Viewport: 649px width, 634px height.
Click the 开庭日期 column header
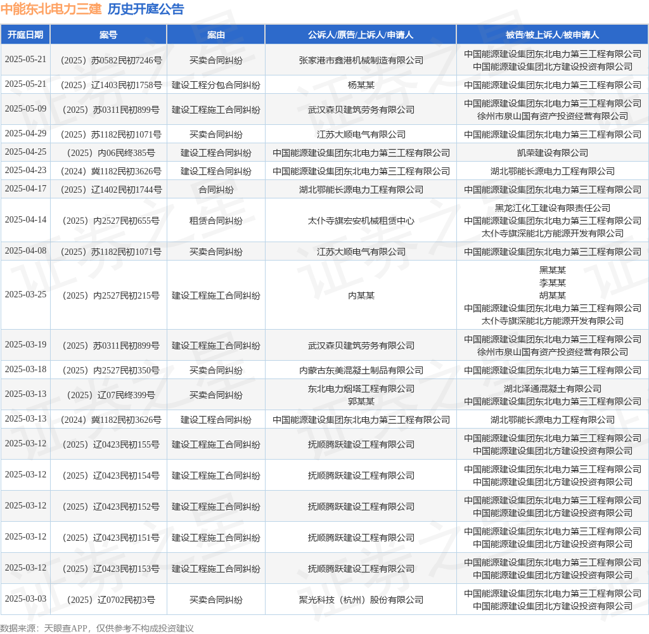[x=25, y=35]
